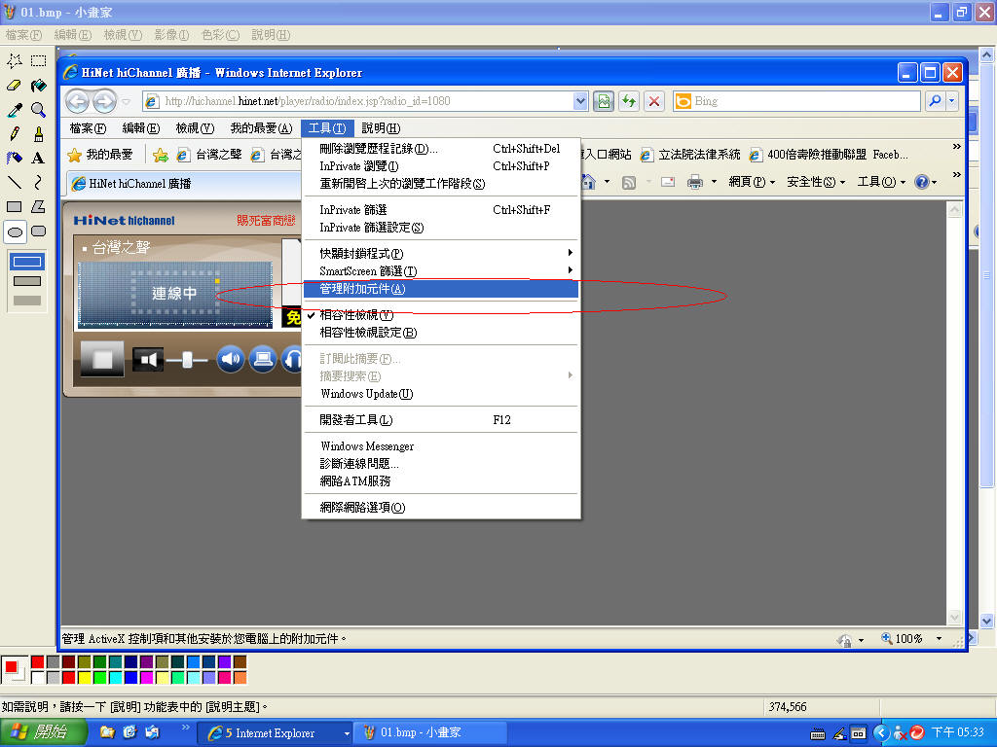Click the Bing search magnifier icon
997x747 pixels.
pyautogui.click(x=935, y=101)
